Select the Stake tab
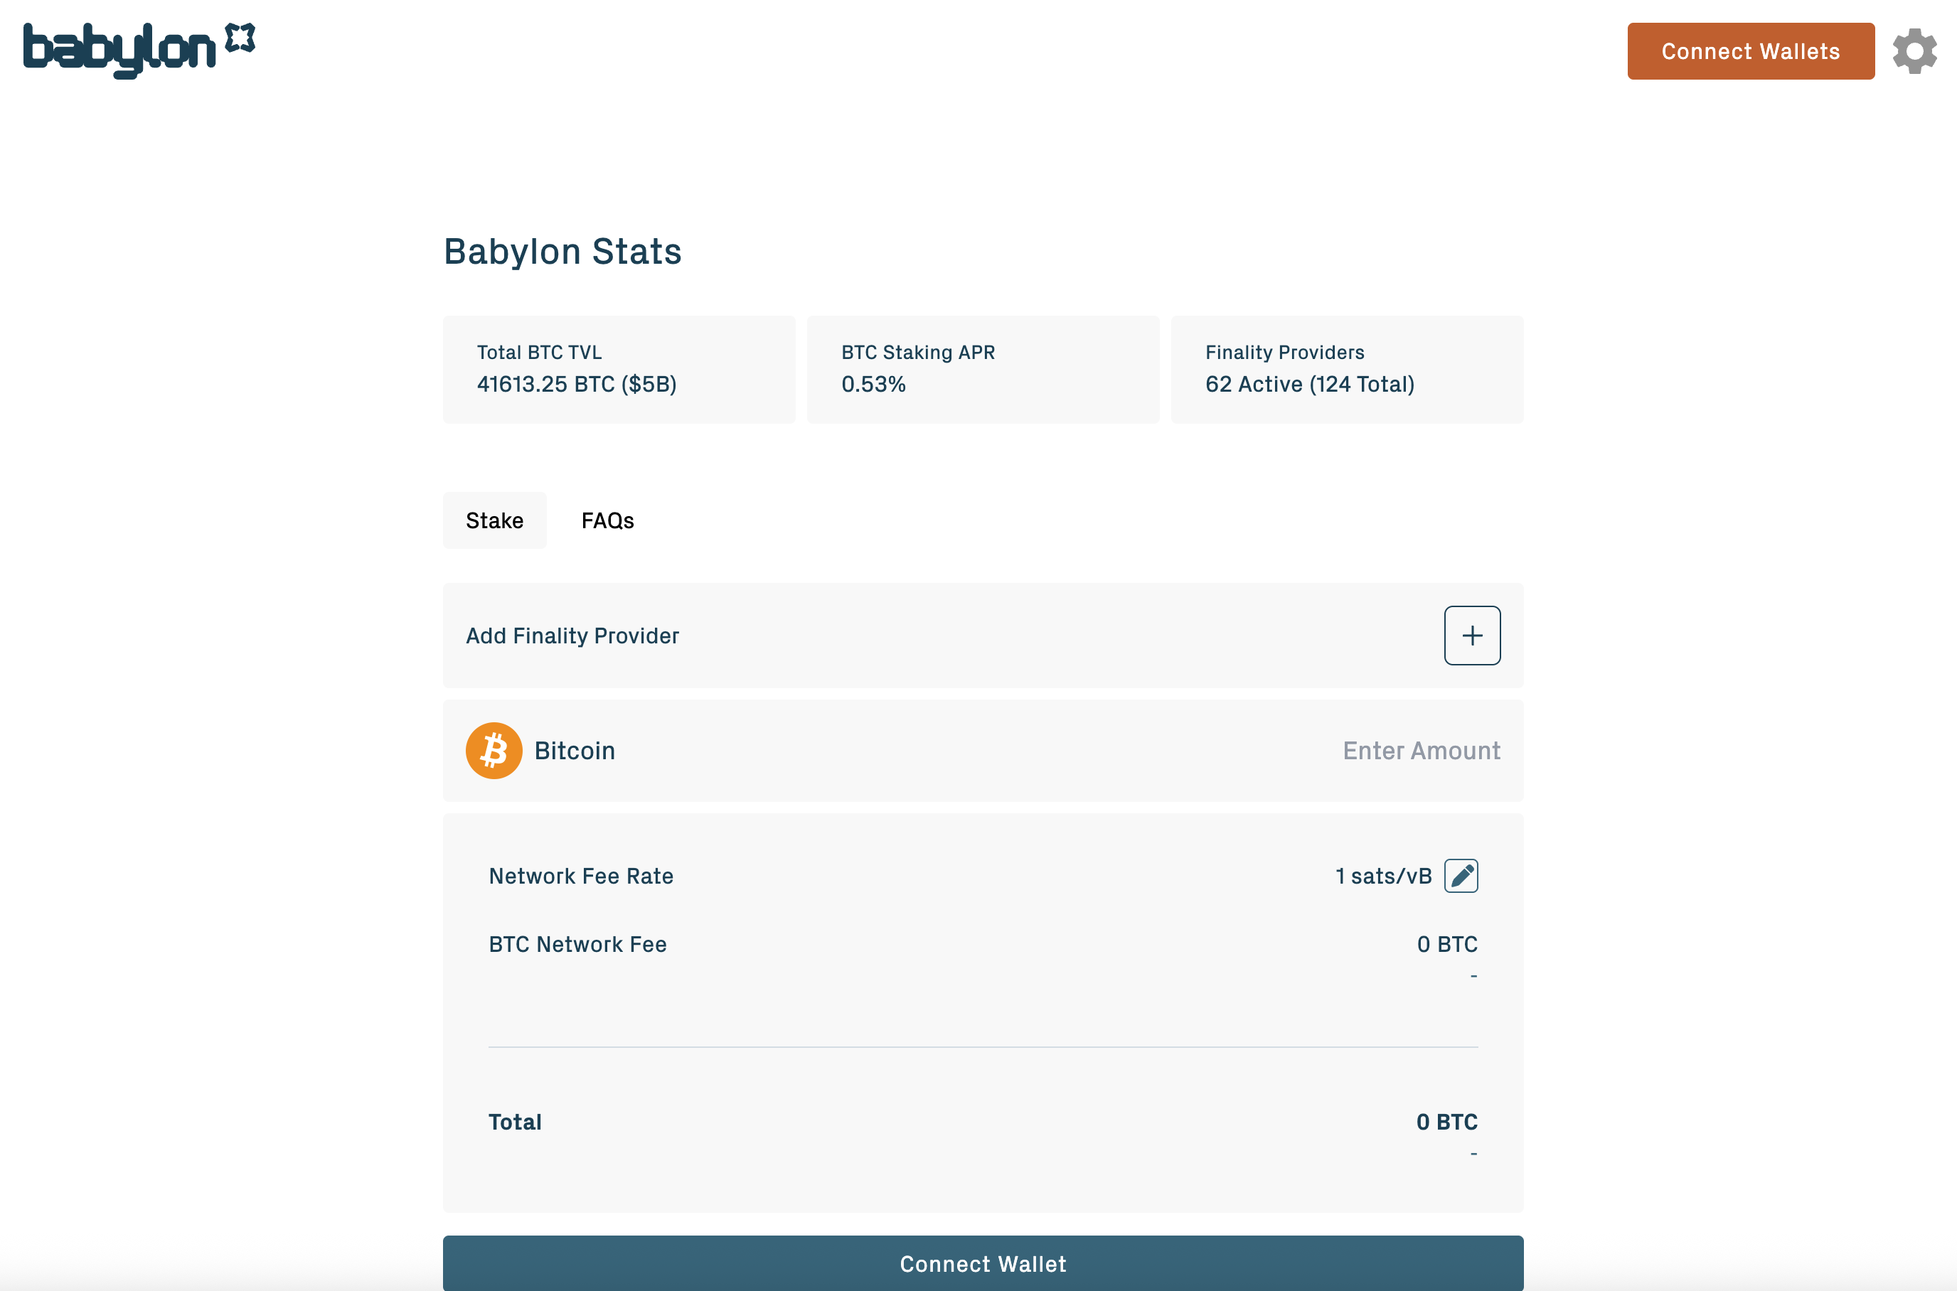Screen dimensions: 1957x1291 point(494,520)
